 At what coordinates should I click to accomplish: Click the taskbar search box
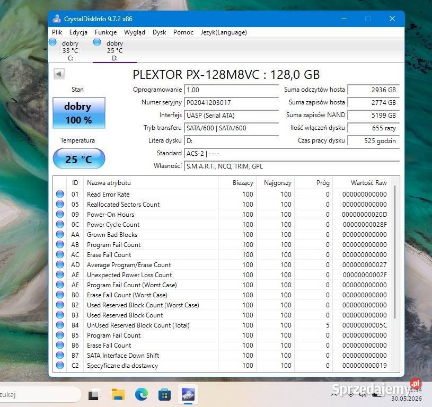click(x=40, y=395)
